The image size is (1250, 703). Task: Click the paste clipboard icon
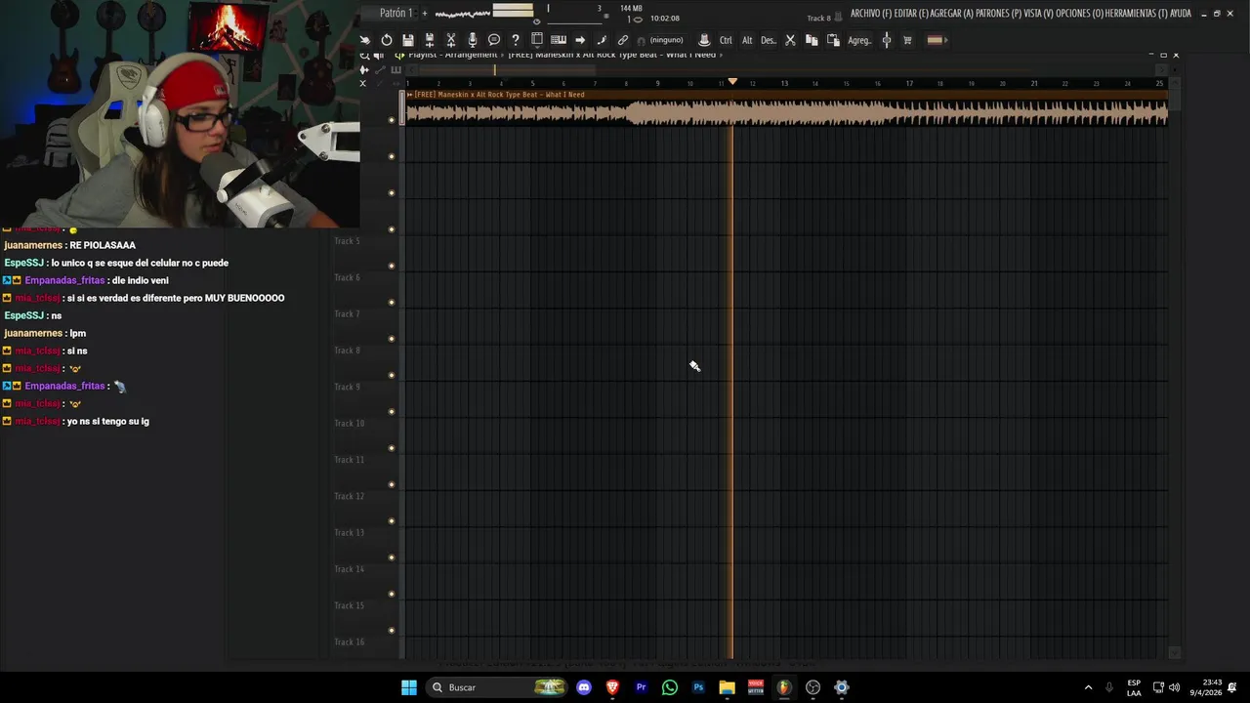point(833,40)
